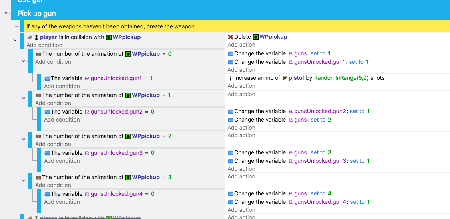Image resolution: width=450 pixels, height=219 pixels.
Task: Select the Pick up gun group header
Action: (232, 14)
